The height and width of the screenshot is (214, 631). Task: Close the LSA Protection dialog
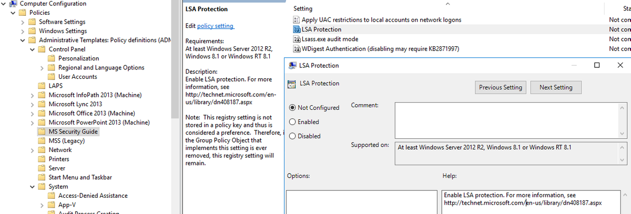point(620,65)
